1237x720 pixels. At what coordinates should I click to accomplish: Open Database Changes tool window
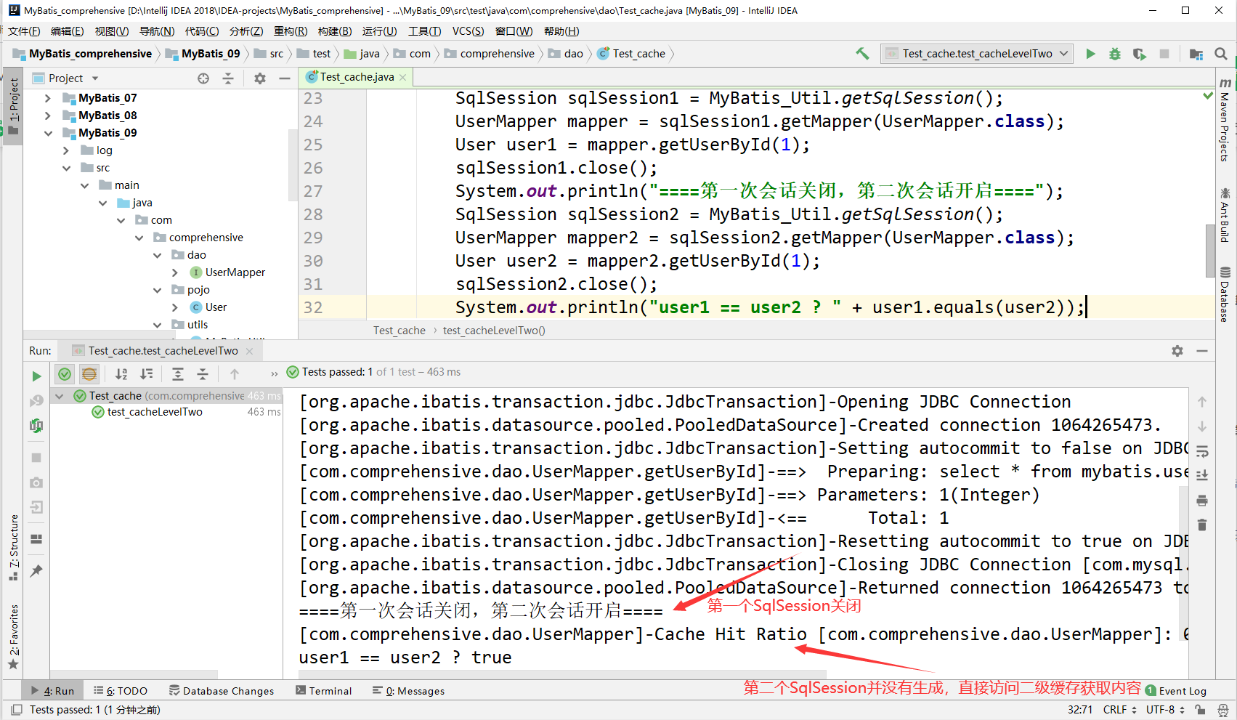[x=222, y=691]
